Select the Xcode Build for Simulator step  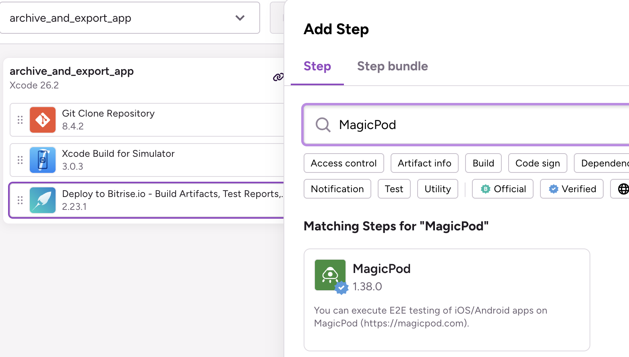[147, 160]
